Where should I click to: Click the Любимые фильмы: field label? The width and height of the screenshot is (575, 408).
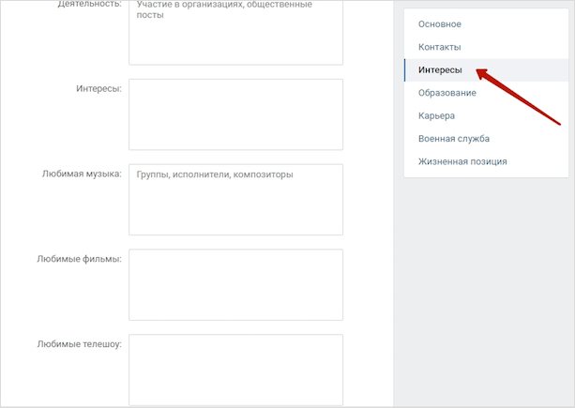coord(79,259)
